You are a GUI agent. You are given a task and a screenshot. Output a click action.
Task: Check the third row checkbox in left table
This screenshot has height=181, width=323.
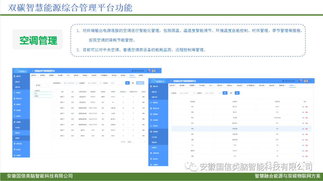pos(55,108)
